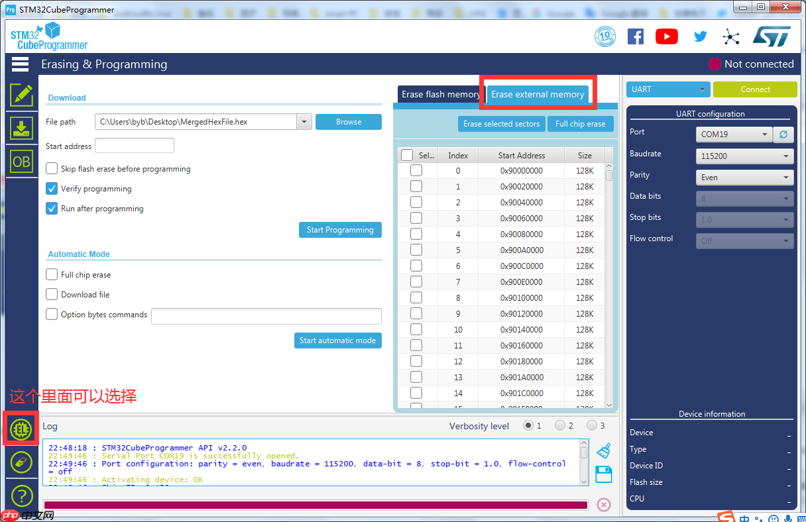Click the Start address input field
Viewport: 806px width, 522px height.
[x=135, y=146]
